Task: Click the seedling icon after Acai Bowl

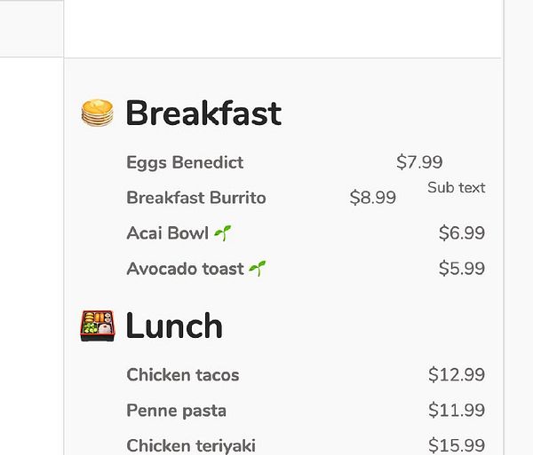Action: (x=223, y=233)
